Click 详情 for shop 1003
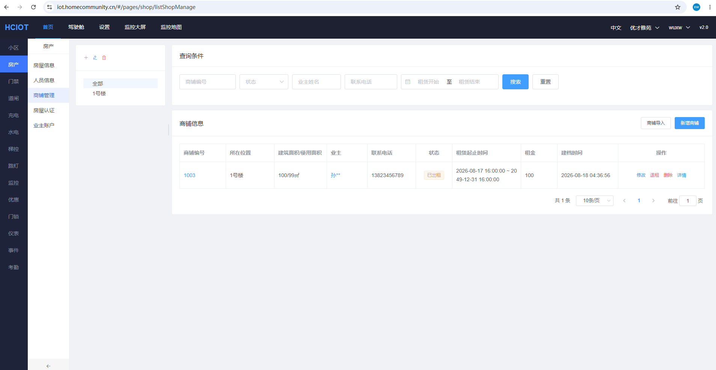The height and width of the screenshot is (370, 716). click(681, 175)
